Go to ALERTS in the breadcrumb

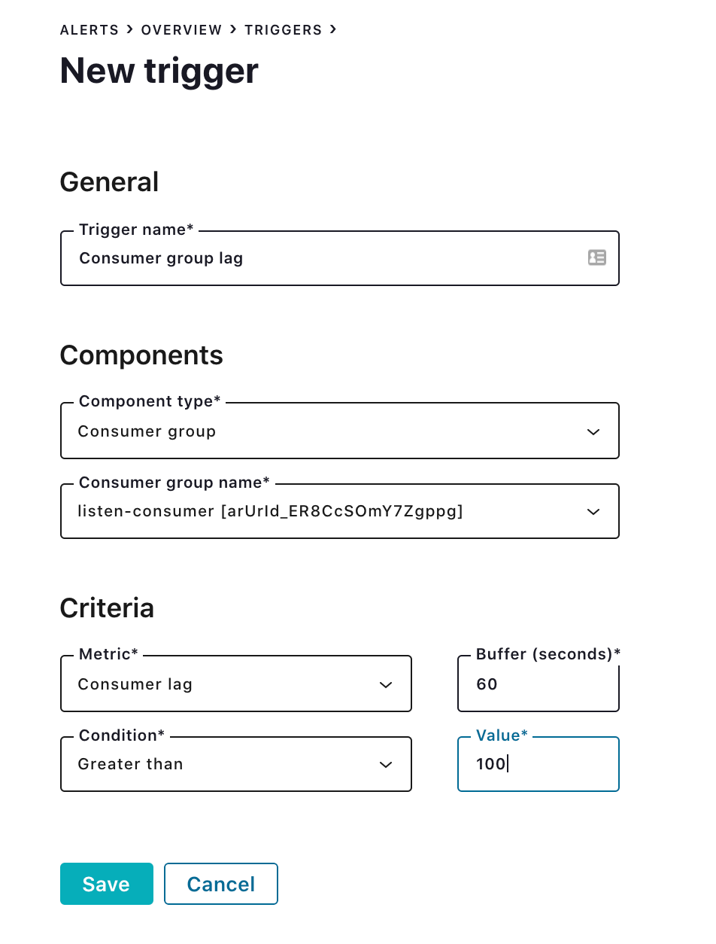tap(89, 30)
